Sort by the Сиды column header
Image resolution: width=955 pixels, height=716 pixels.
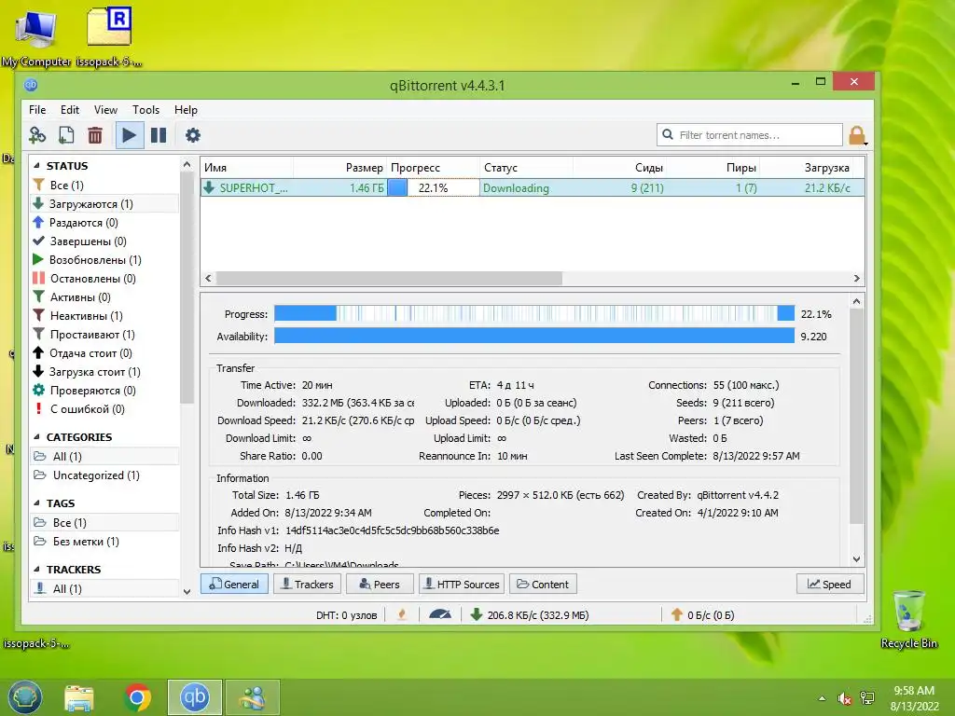click(x=620, y=168)
